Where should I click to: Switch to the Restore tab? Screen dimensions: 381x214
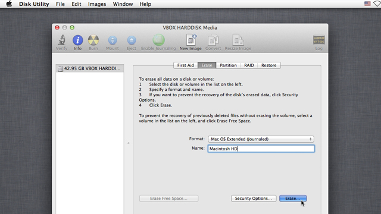pyautogui.click(x=269, y=65)
